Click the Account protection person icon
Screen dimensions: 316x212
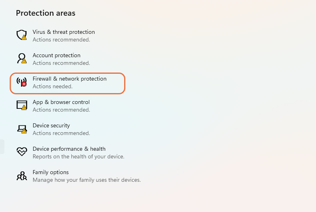21,58
